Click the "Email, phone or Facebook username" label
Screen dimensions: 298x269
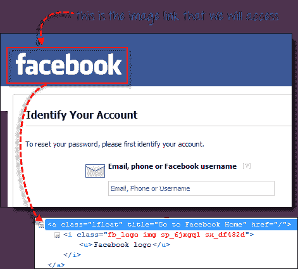[172, 166]
